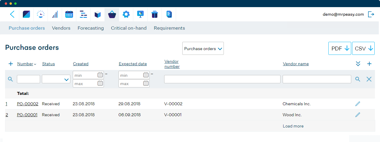Click the Vendor name filter field
Screen dimensions: 380x142
click(x=317, y=79)
